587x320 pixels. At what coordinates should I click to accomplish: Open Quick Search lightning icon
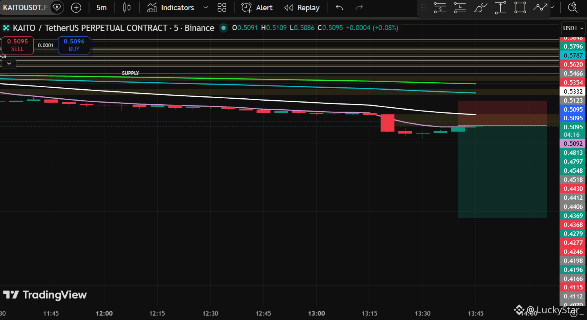click(572, 7)
